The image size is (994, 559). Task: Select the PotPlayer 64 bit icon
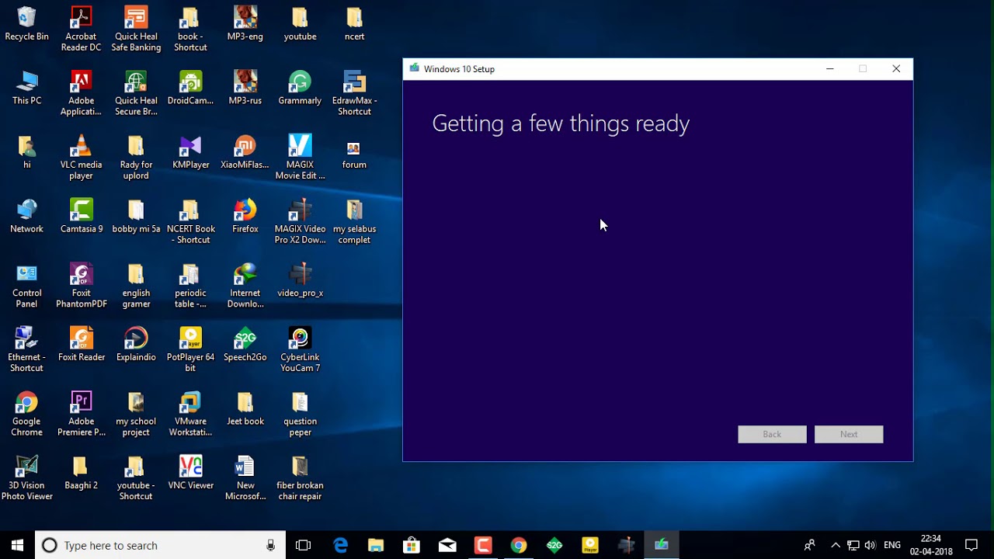pyautogui.click(x=190, y=350)
